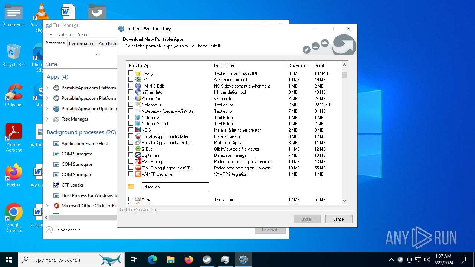
Task: Switch to Processes tab
Action: pos(55,43)
